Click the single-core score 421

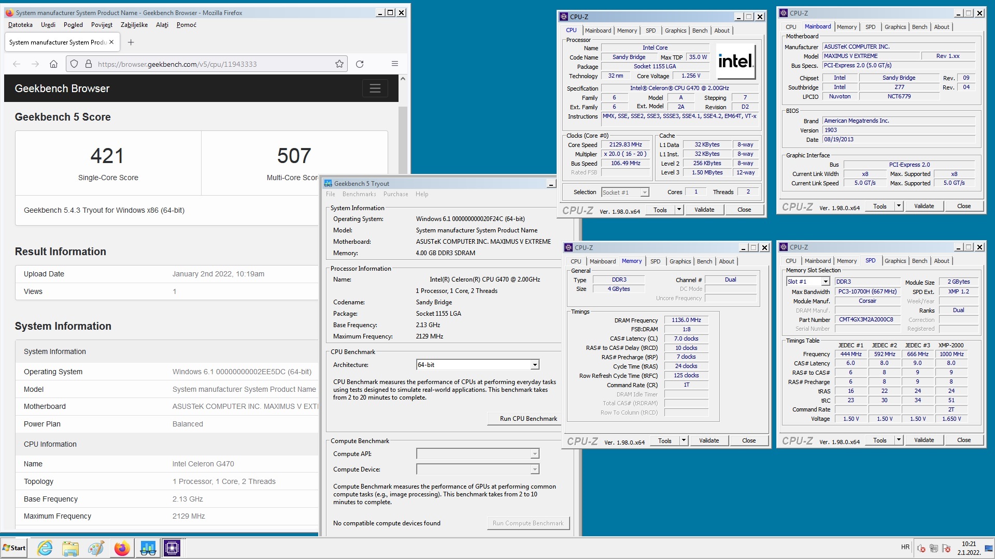107,155
